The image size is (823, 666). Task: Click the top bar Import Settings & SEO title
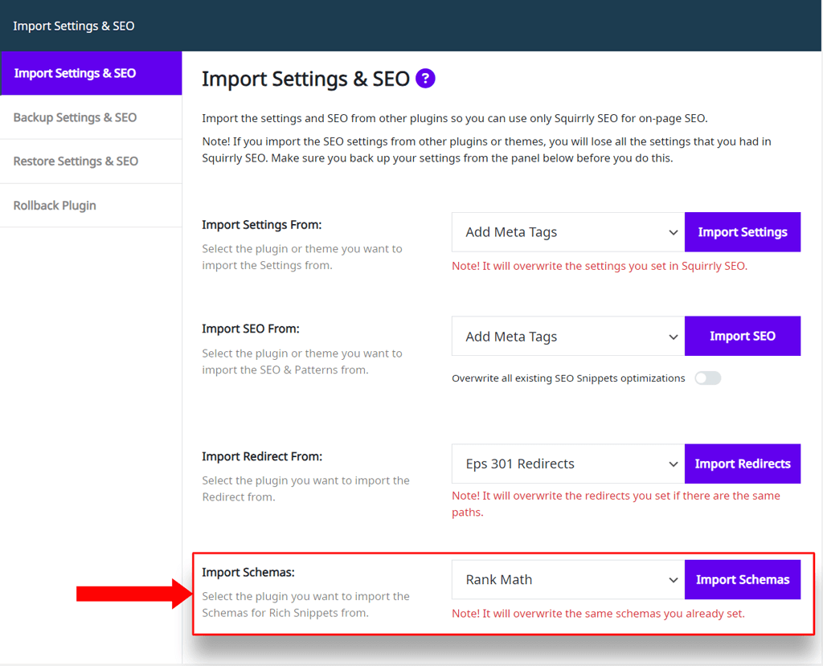pyautogui.click(x=73, y=26)
